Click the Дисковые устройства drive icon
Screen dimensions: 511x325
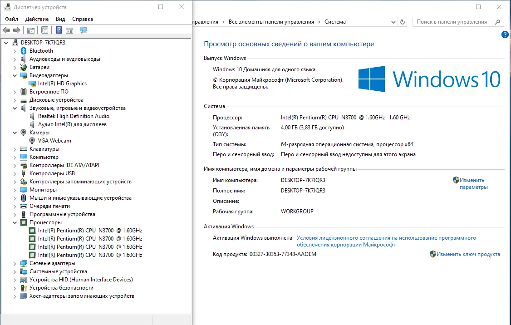pos(24,100)
